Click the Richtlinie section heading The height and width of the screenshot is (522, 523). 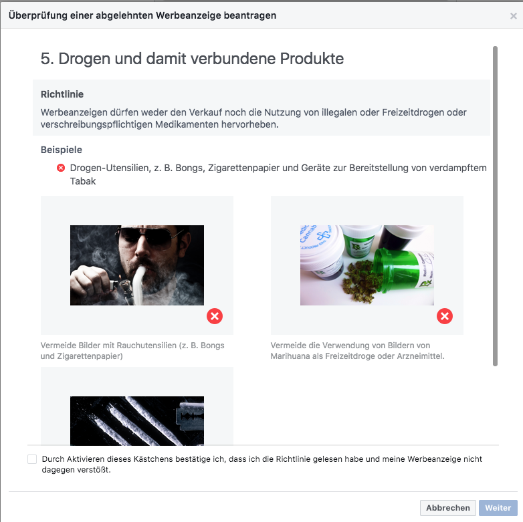(62, 94)
